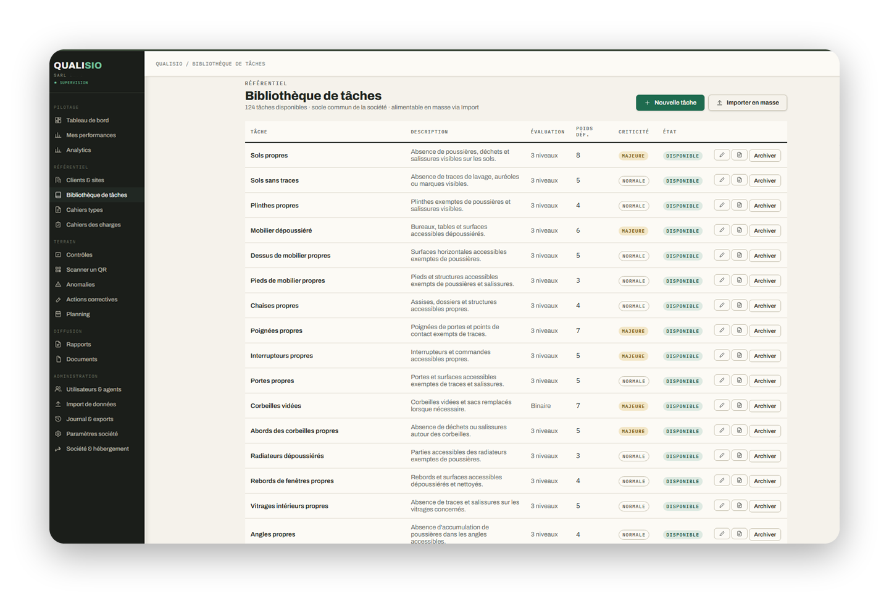Click the QUALISIO breadcrumb link
Image resolution: width=889 pixels, height=593 pixels.
pyautogui.click(x=169, y=64)
